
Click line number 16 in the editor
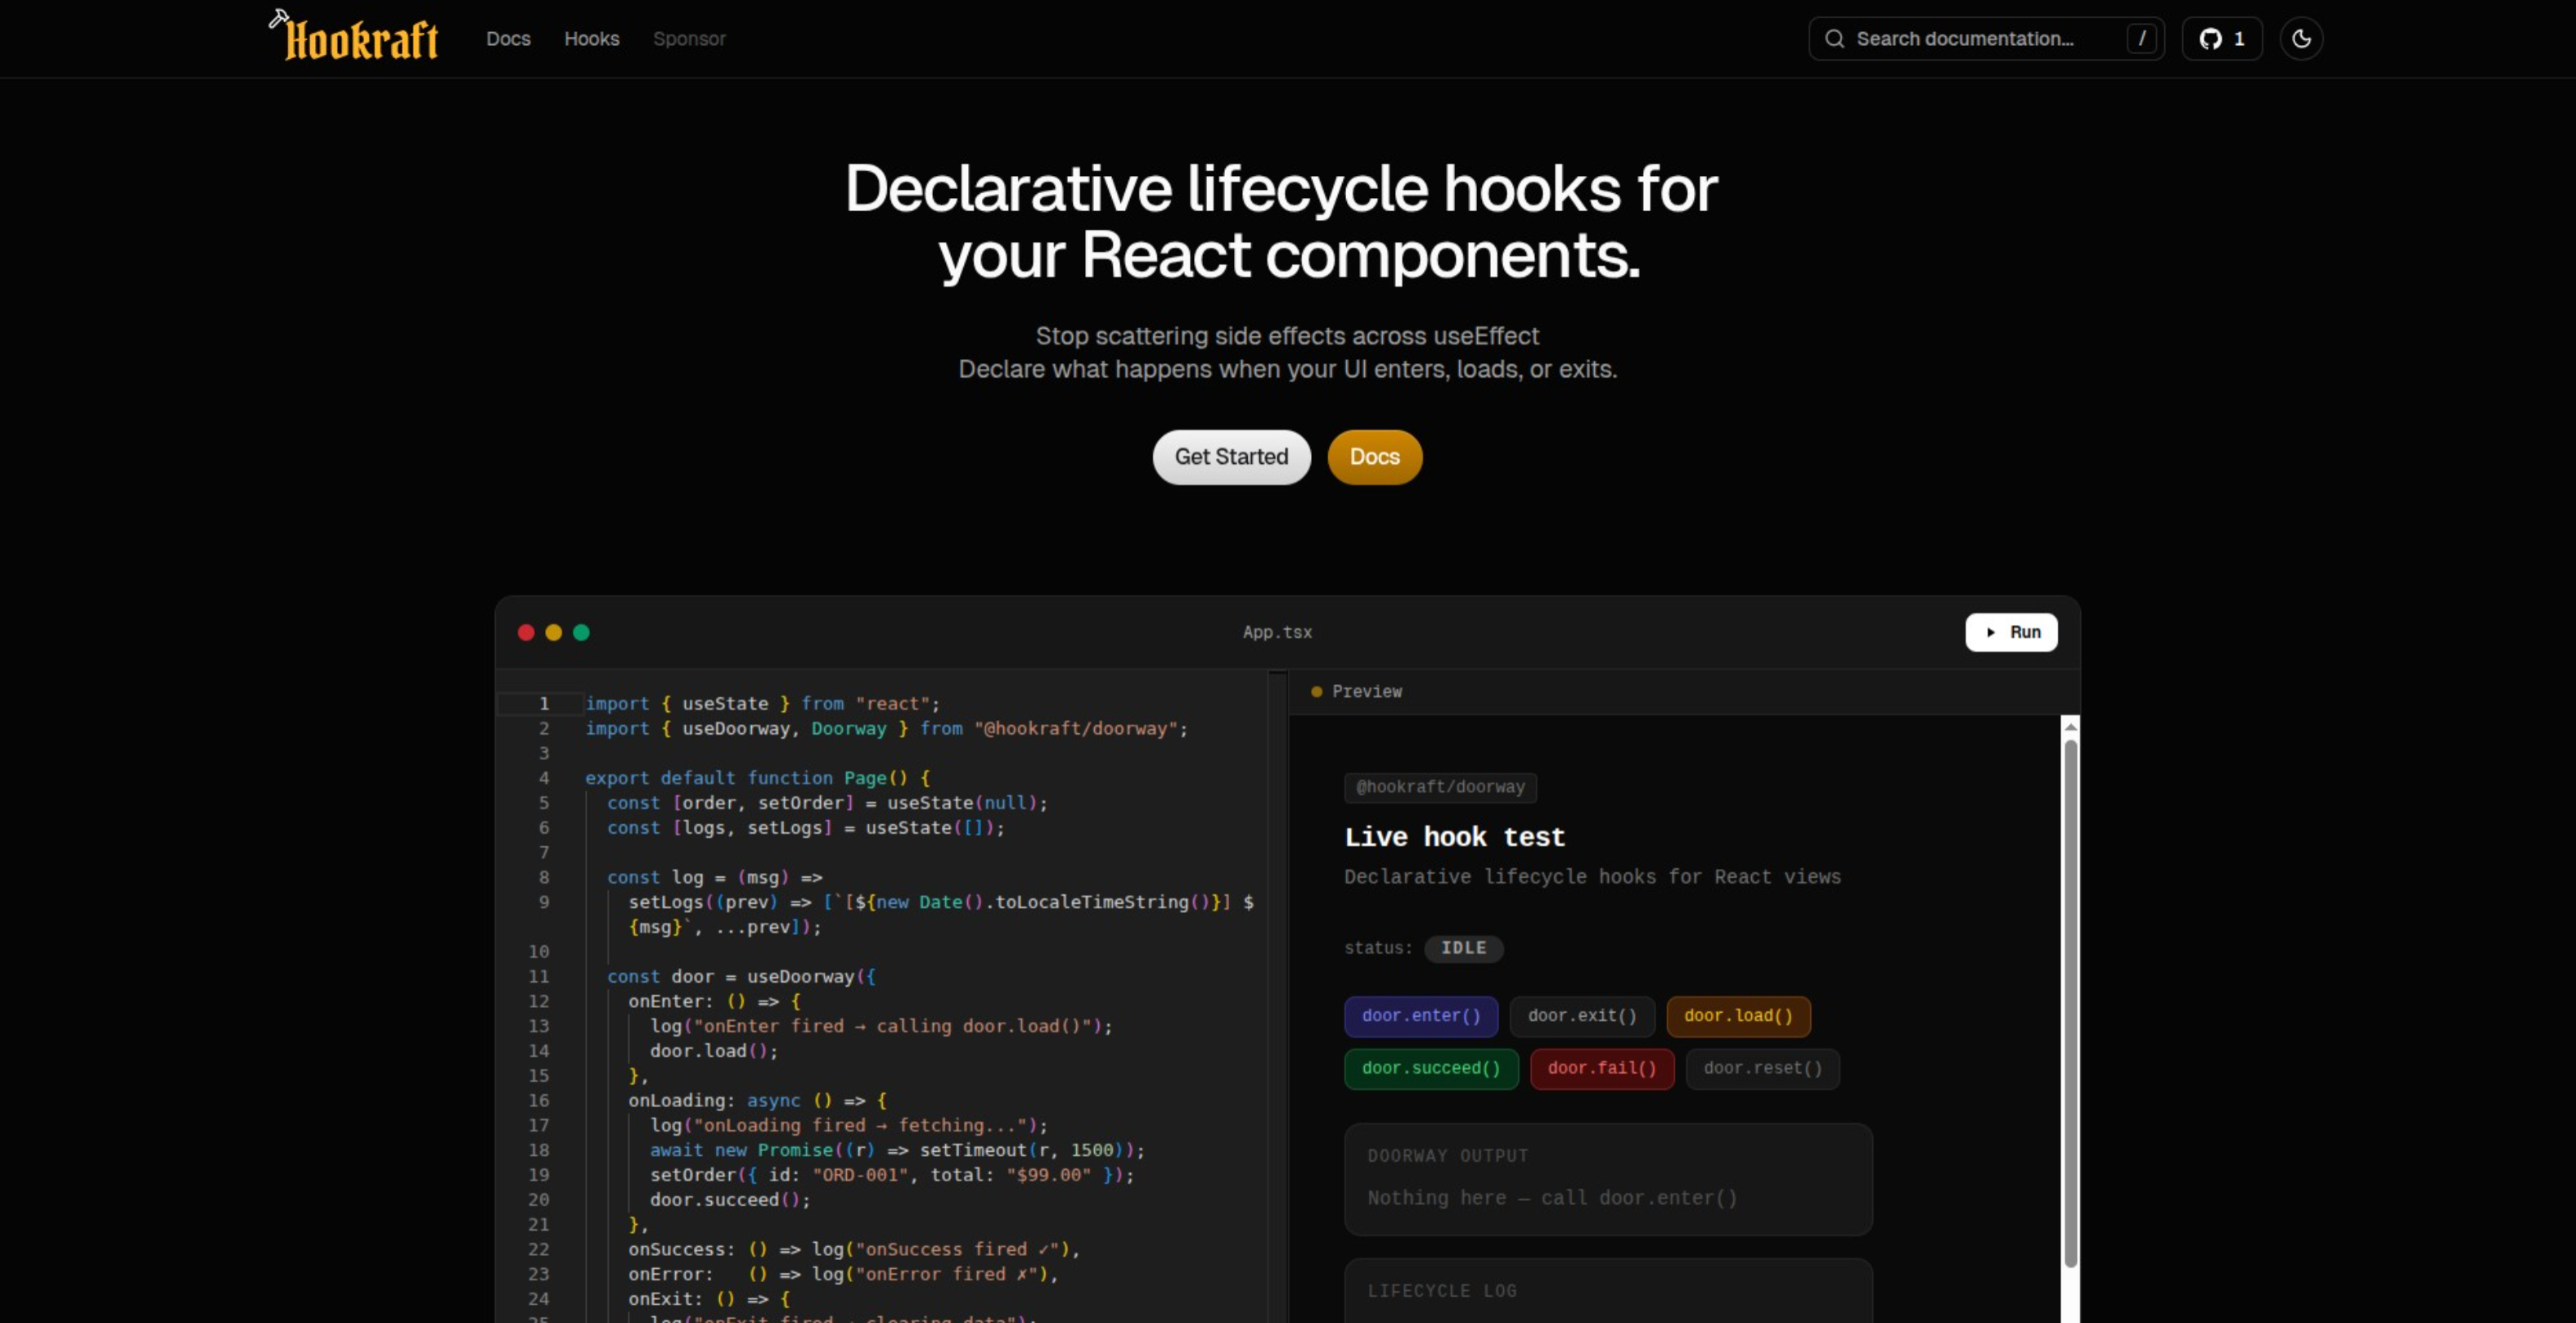coord(539,1101)
